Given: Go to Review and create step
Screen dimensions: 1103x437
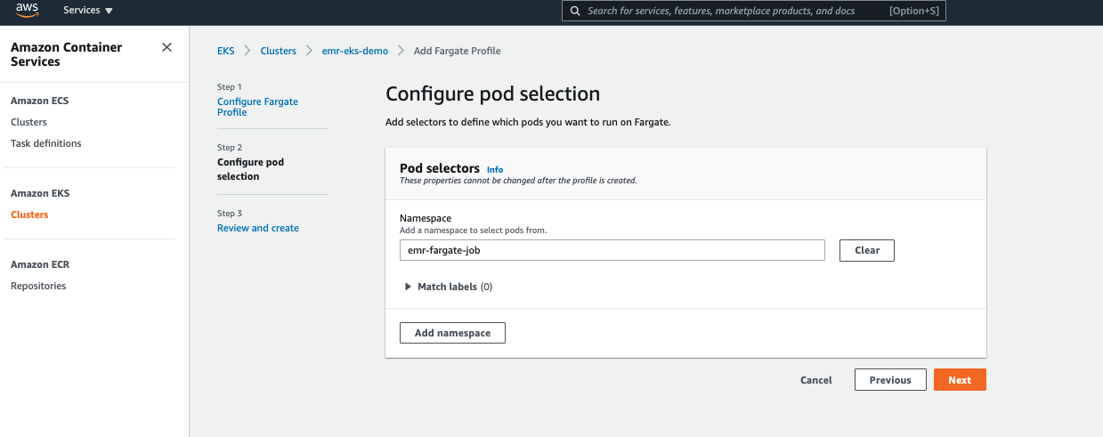Looking at the screenshot, I should coord(258,228).
